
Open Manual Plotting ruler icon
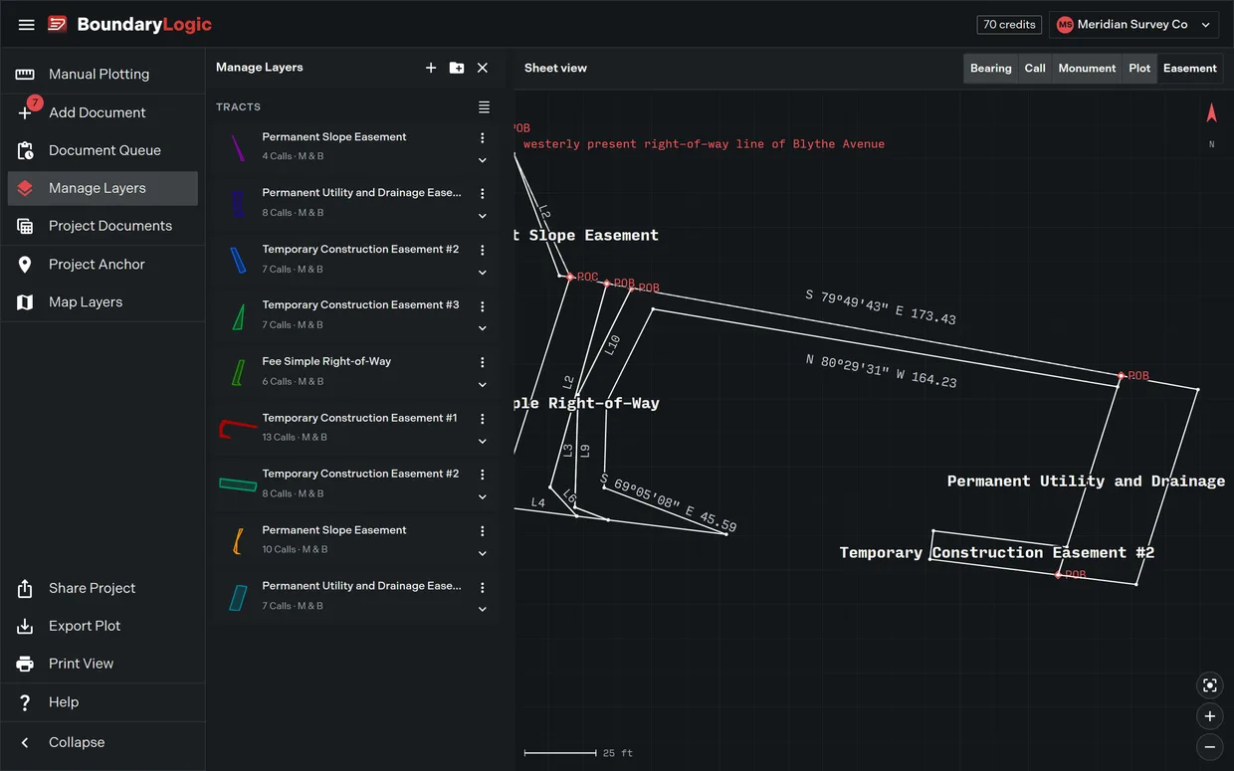coord(26,75)
